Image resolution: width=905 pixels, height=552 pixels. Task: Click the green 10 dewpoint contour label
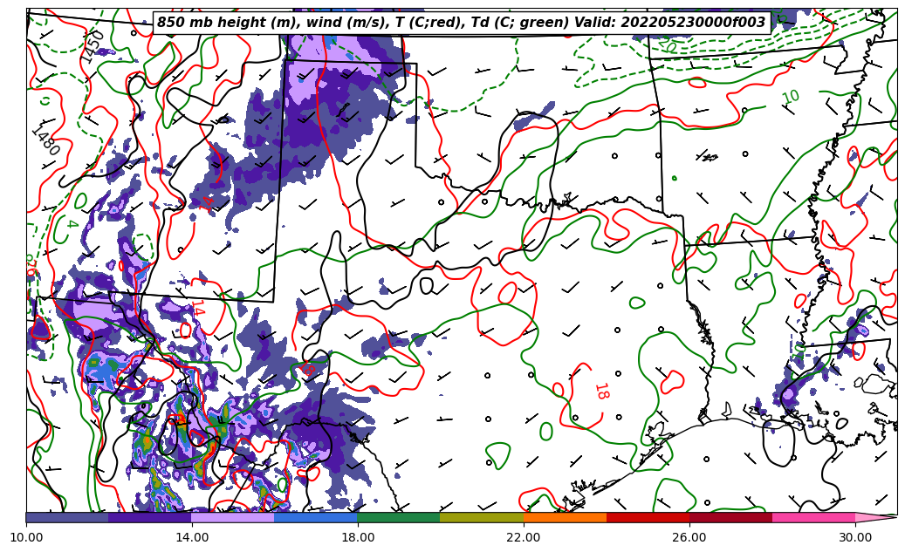pyautogui.click(x=791, y=97)
